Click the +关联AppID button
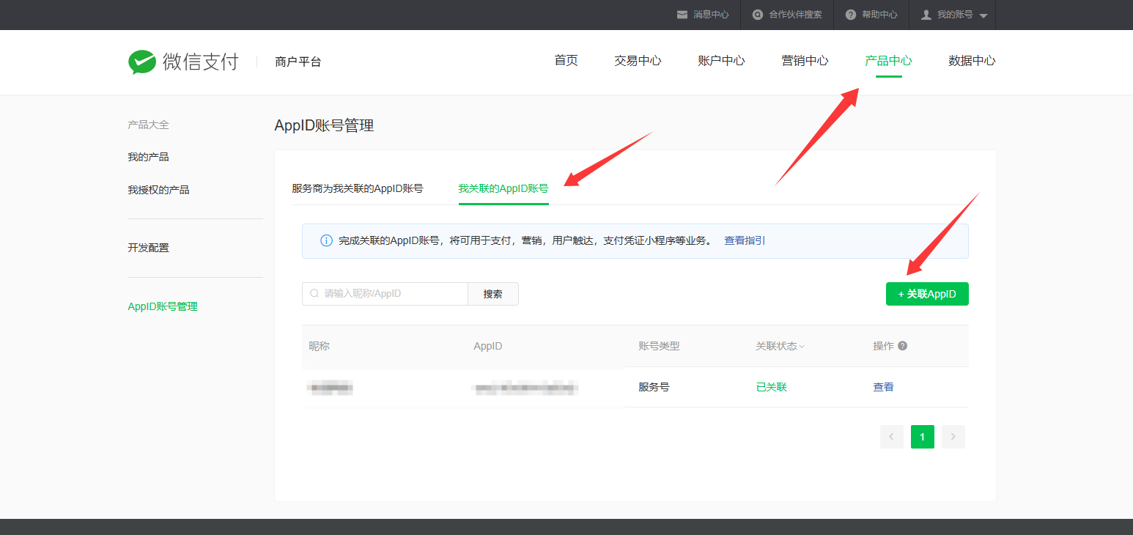1133x535 pixels. [927, 293]
